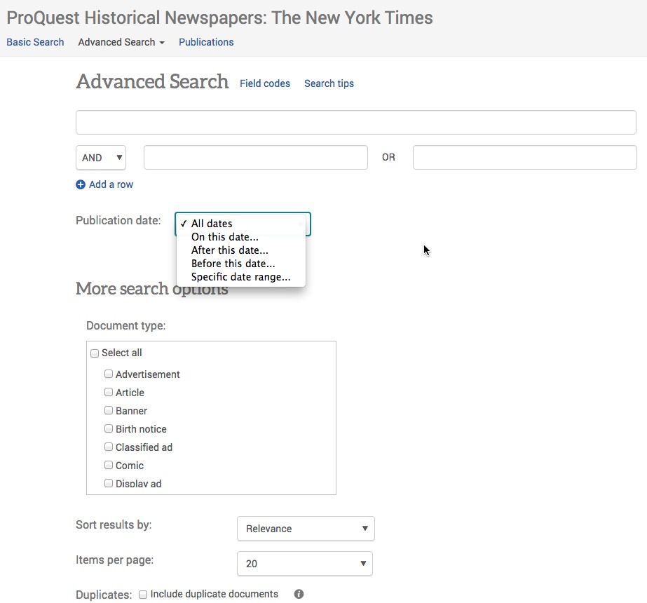
Task: Check the Comic document type
Action: coord(109,465)
